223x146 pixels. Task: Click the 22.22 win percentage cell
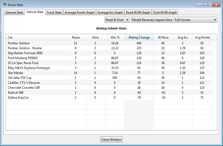115,48
